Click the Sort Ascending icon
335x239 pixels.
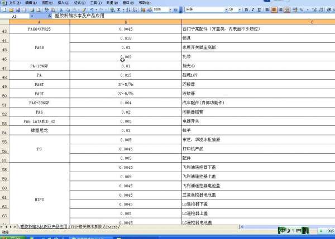[128, 9]
